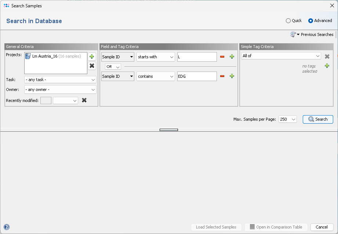This screenshot has height=234, width=338.
Task: Open the Task dropdown
Action: pyautogui.click(x=60, y=80)
